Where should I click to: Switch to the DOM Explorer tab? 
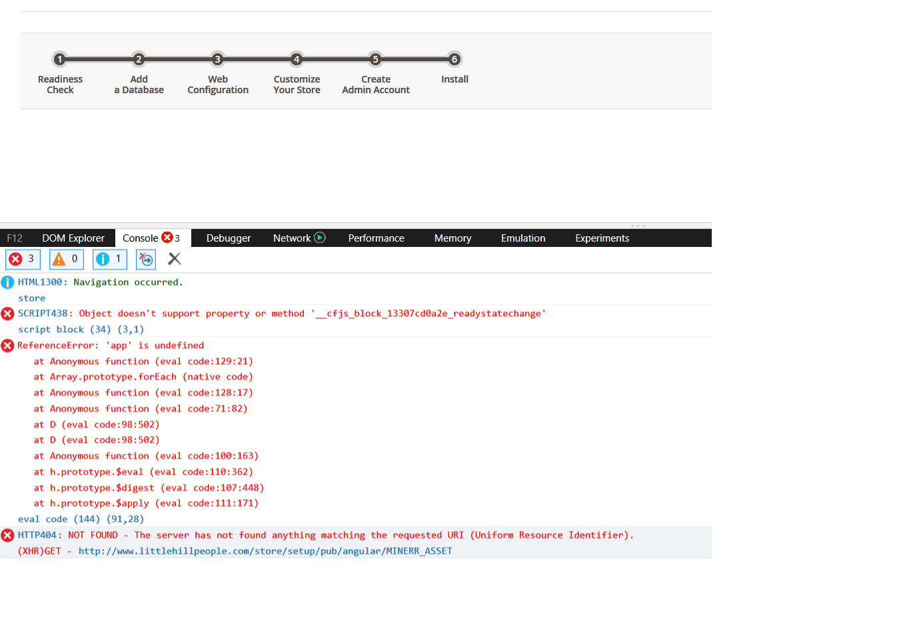point(73,238)
